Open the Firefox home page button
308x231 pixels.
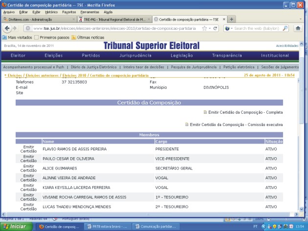(298, 28)
